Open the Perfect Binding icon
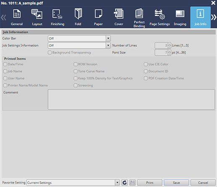Viewport: 217px width, 187px height. [139, 13]
